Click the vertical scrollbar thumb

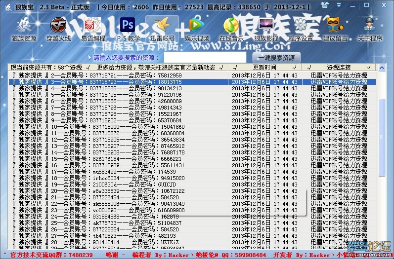pyautogui.click(x=382, y=137)
